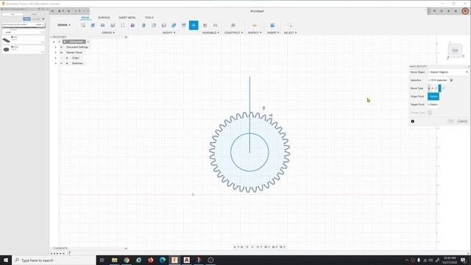Open the ASSEMBLE dropdown menu
The height and width of the screenshot is (265, 471).
pyautogui.click(x=210, y=32)
